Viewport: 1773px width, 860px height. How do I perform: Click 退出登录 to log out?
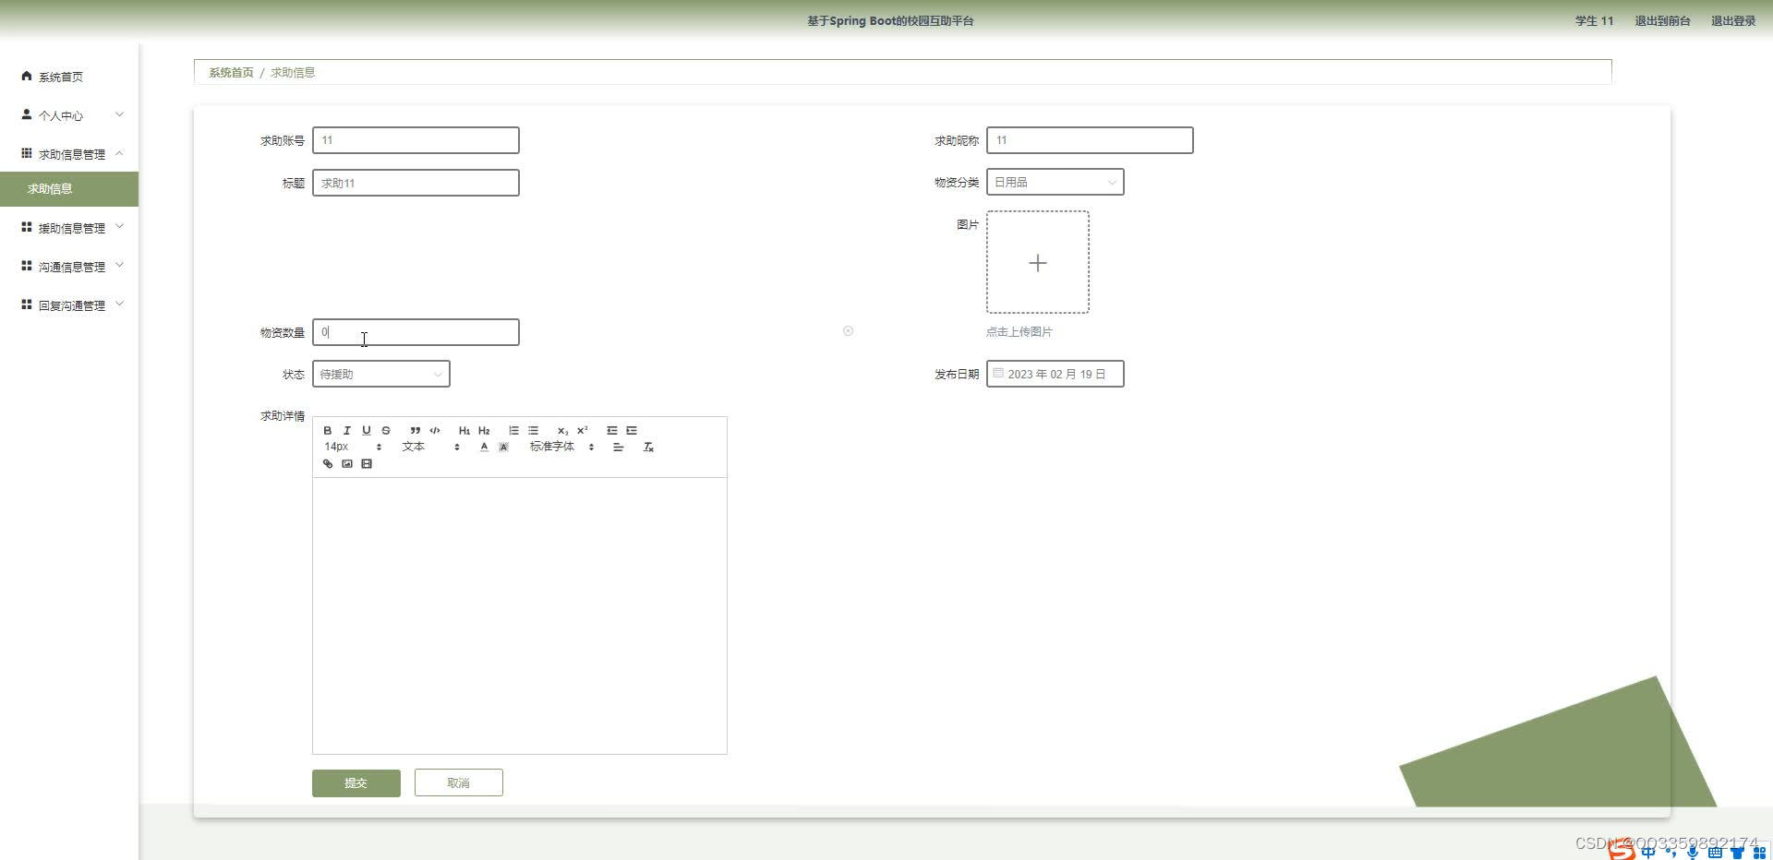point(1733,20)
